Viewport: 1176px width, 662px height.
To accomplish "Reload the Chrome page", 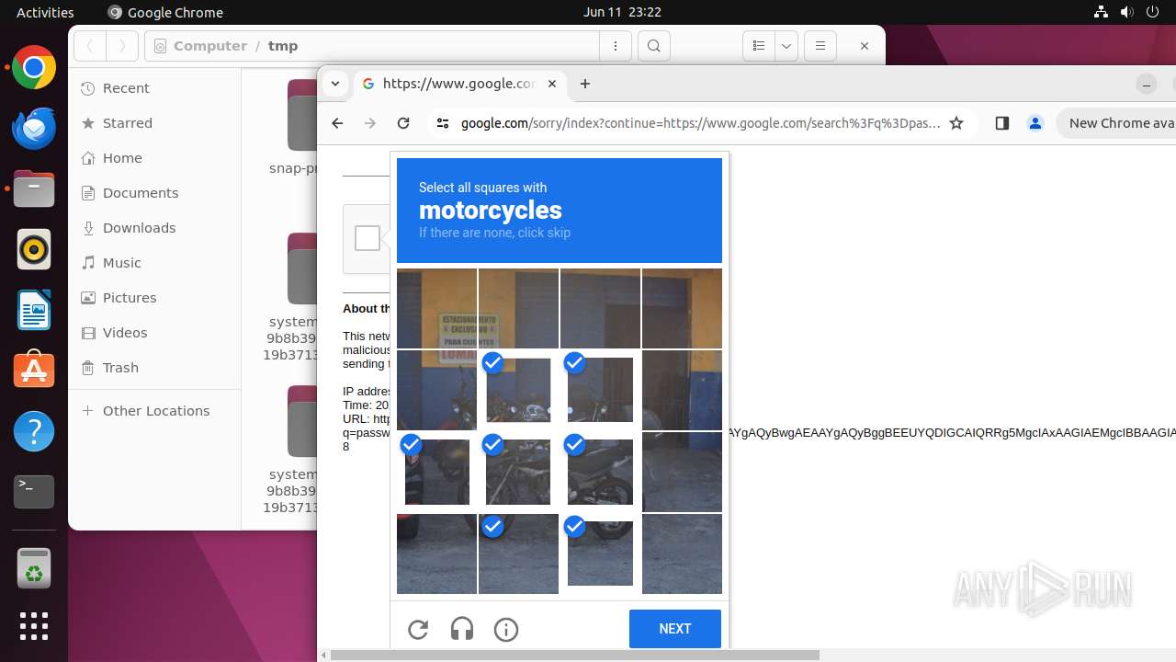I will tap(403, 123).
